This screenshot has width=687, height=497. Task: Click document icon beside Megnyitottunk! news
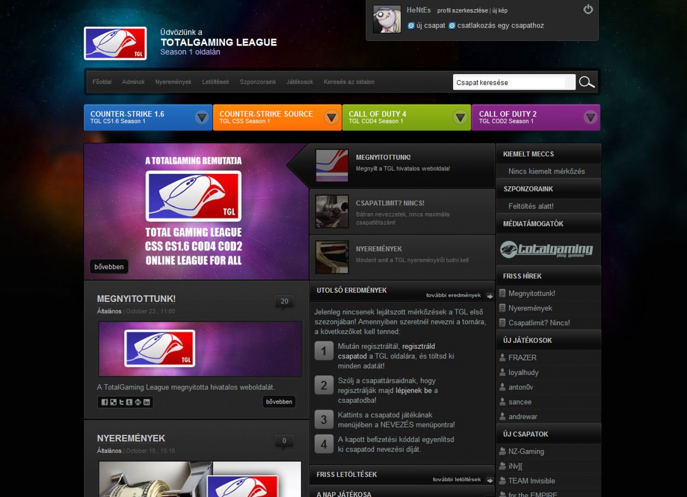click(502, 293)
